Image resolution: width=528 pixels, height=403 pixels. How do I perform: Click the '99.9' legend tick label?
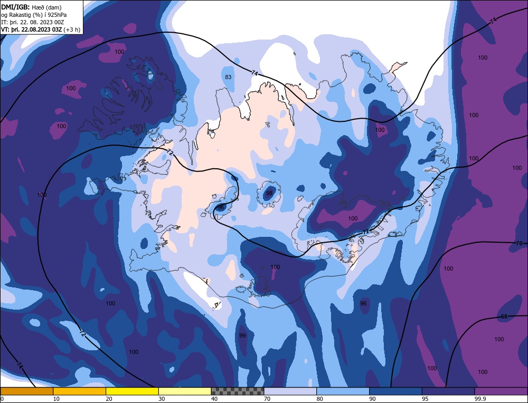pos(480,399)
